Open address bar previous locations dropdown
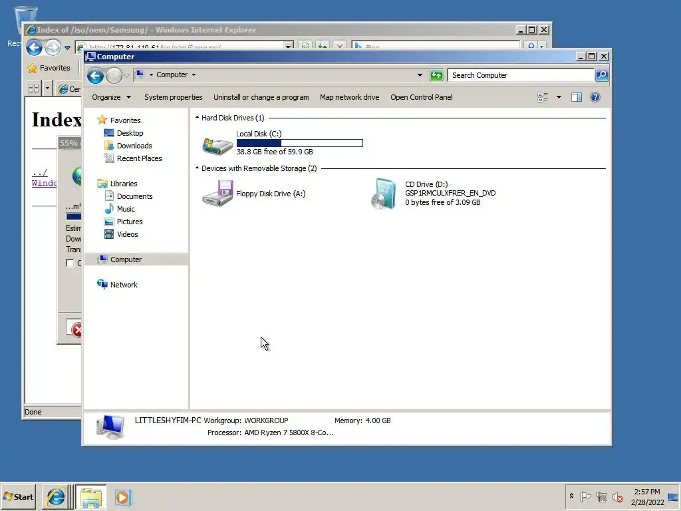This screenshot has width=681, height=511. (420, 75)
